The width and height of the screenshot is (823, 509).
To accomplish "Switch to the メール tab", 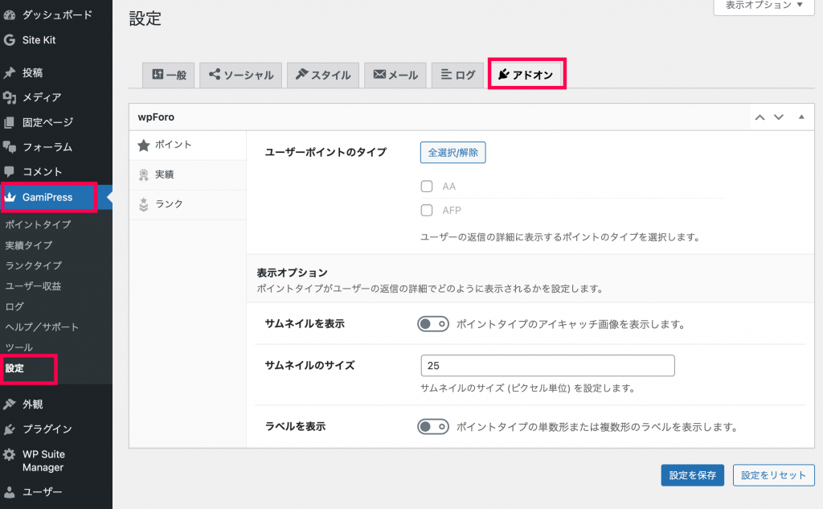I will 395,75.
